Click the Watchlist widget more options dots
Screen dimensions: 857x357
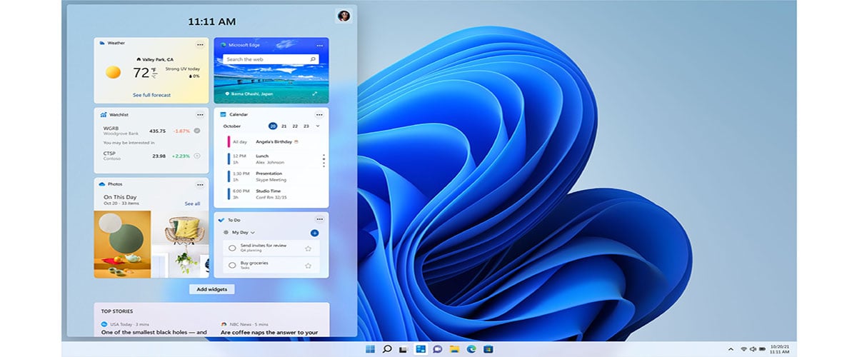pos(200,114)
